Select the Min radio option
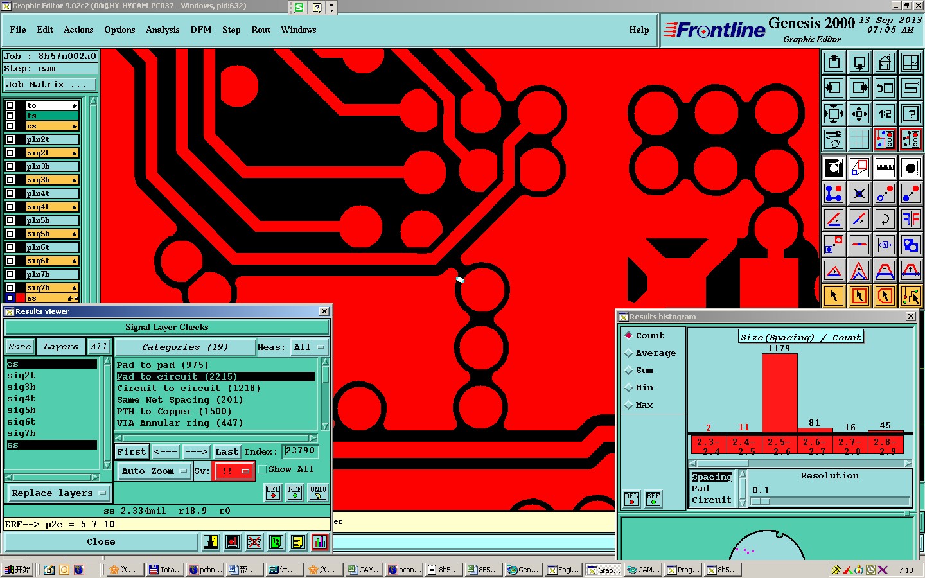Screen dimensions: 925x578 pos(629,387)
